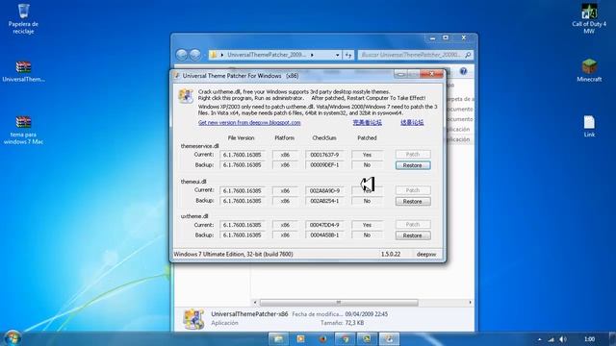Click uxtheme.dll backup checksum 0004A5BB-1

click(324, 235)
